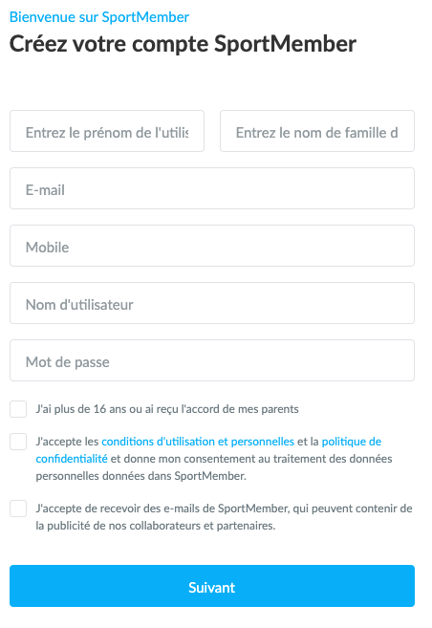Click the word 'confidentialité' in the privacy link
The width and height of the screenshot is (432, 628).
click(72, 459)
